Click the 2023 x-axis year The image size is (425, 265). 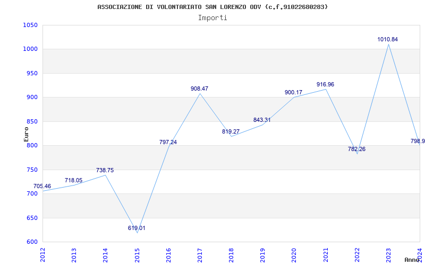pyautogui.click(x=388, y=255)
